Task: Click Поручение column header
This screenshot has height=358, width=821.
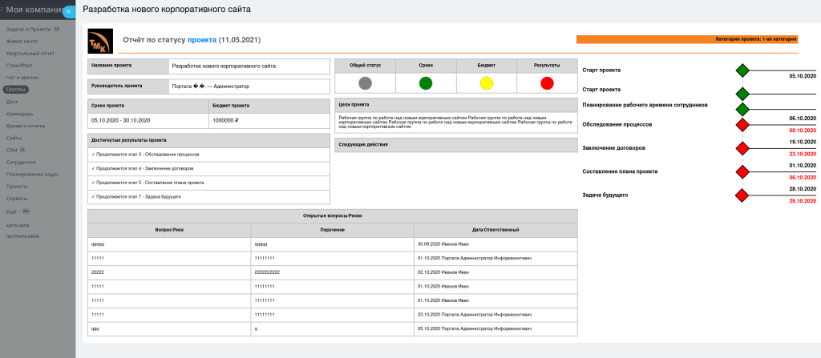Action: [x=333, y=231]
